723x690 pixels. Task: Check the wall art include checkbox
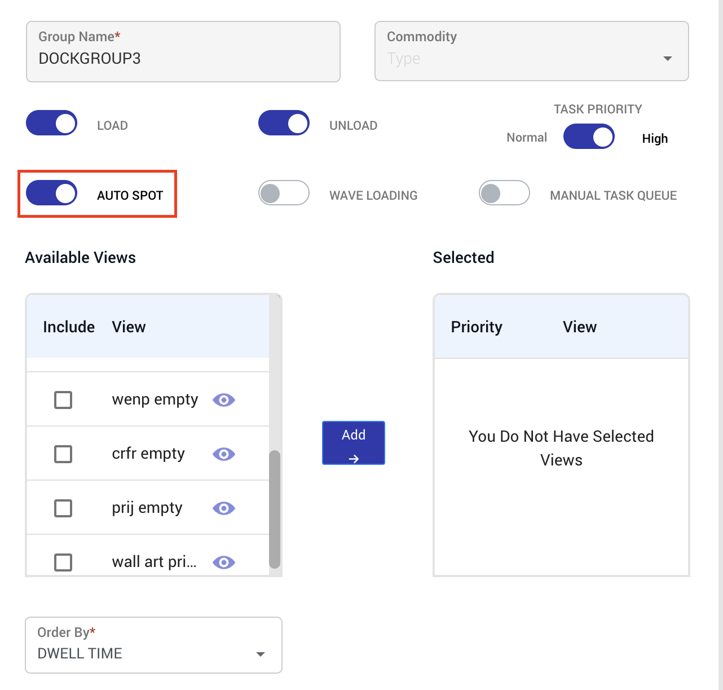click(x=63, y=562)
